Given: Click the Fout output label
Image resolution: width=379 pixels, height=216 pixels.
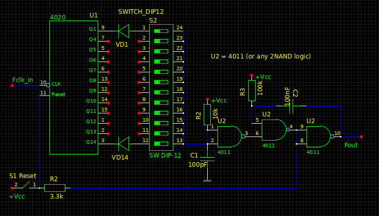Looking at the screenshot, I should tap(351, 145).
